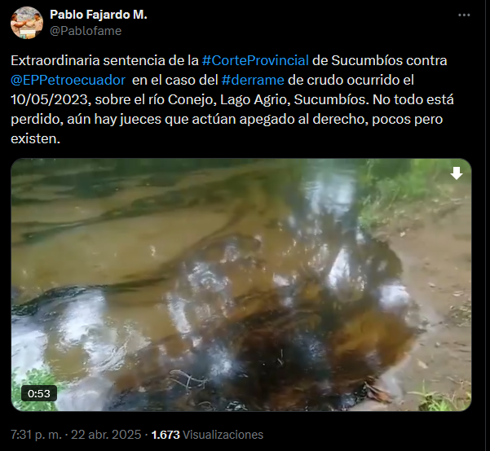Click the white download arrow on video

457,173
